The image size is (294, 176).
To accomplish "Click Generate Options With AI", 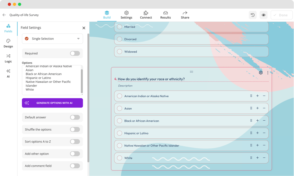I will [52, 103].
